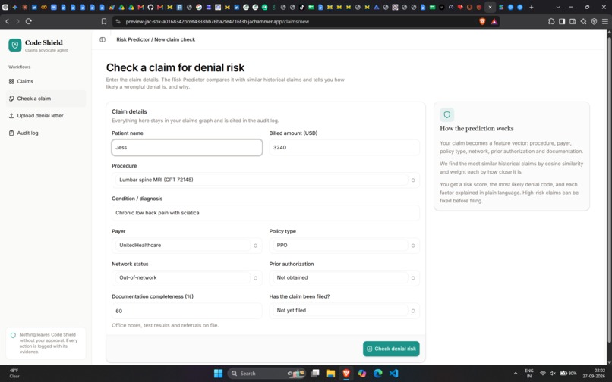The width and height of the screenshot is (612, 382).
Task: Click the Claims grid icon
Action: 11,81
